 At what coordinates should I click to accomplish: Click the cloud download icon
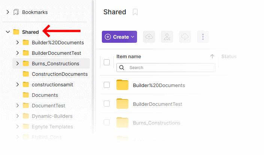coord(185,37)
